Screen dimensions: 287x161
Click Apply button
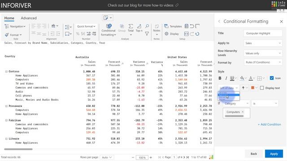[x=274, y=154]
